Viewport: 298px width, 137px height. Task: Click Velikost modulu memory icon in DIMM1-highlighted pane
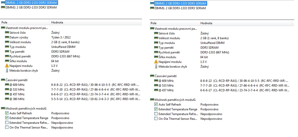(x=7, y=42)
